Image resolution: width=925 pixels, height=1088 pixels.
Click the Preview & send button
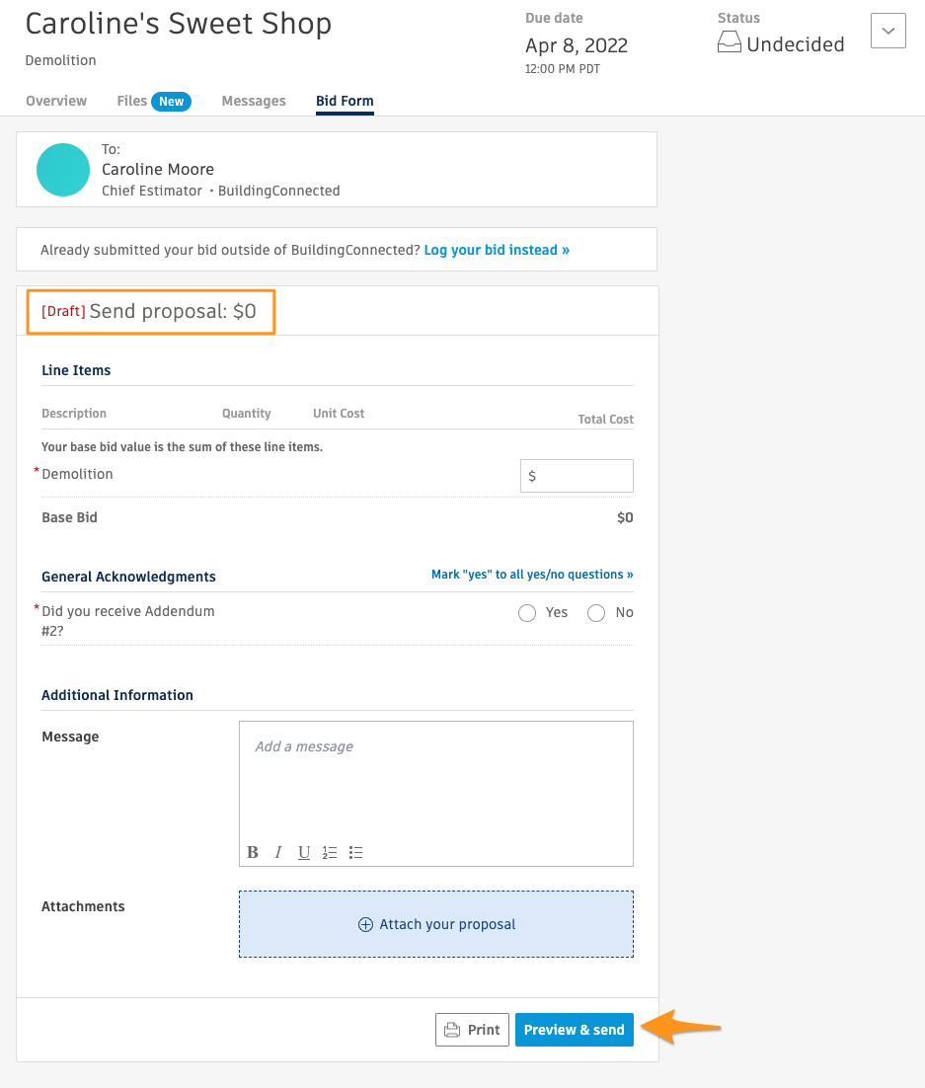[575, 1030]
